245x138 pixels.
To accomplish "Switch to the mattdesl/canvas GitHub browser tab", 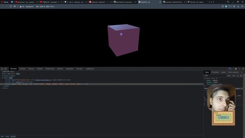I will pyautogui.click(x=125, y=2).
